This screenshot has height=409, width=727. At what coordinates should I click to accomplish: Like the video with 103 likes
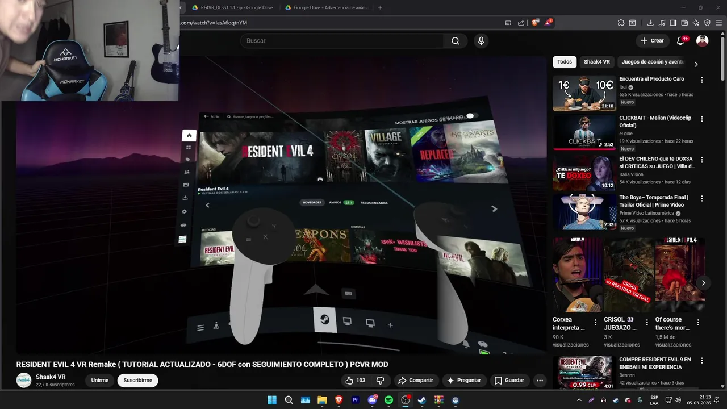(355, 381)
